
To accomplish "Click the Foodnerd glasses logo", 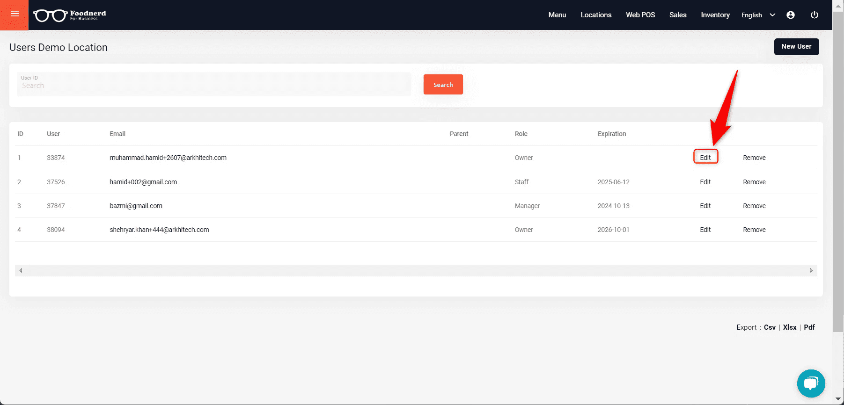I will (x=51, y=15).
